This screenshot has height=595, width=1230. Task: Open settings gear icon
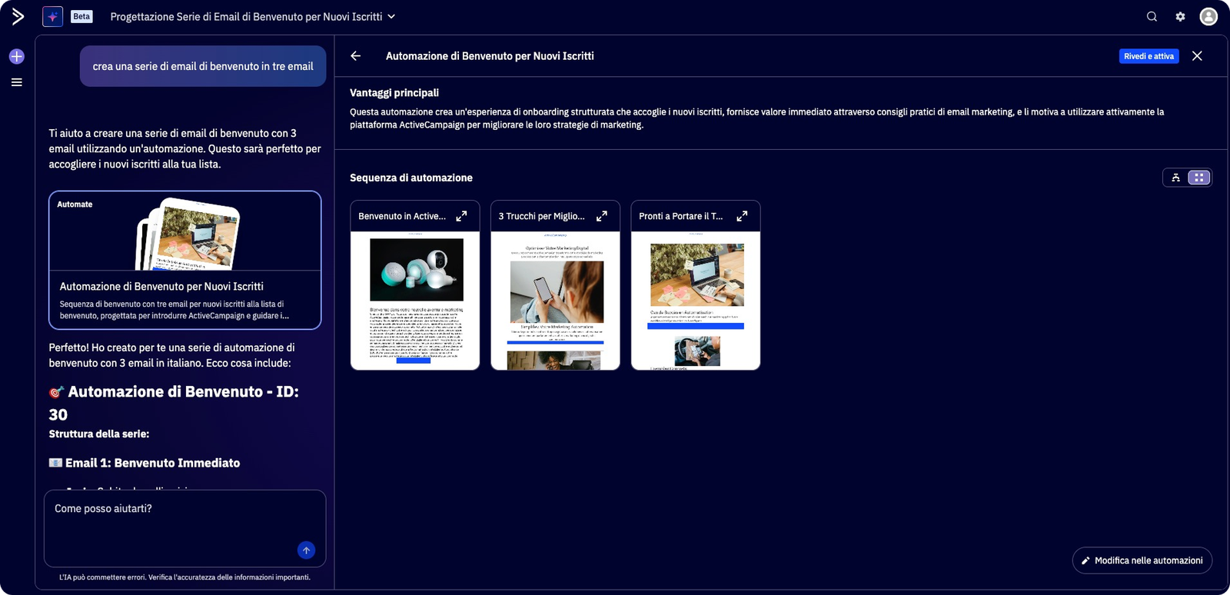tap(1180, 16)
